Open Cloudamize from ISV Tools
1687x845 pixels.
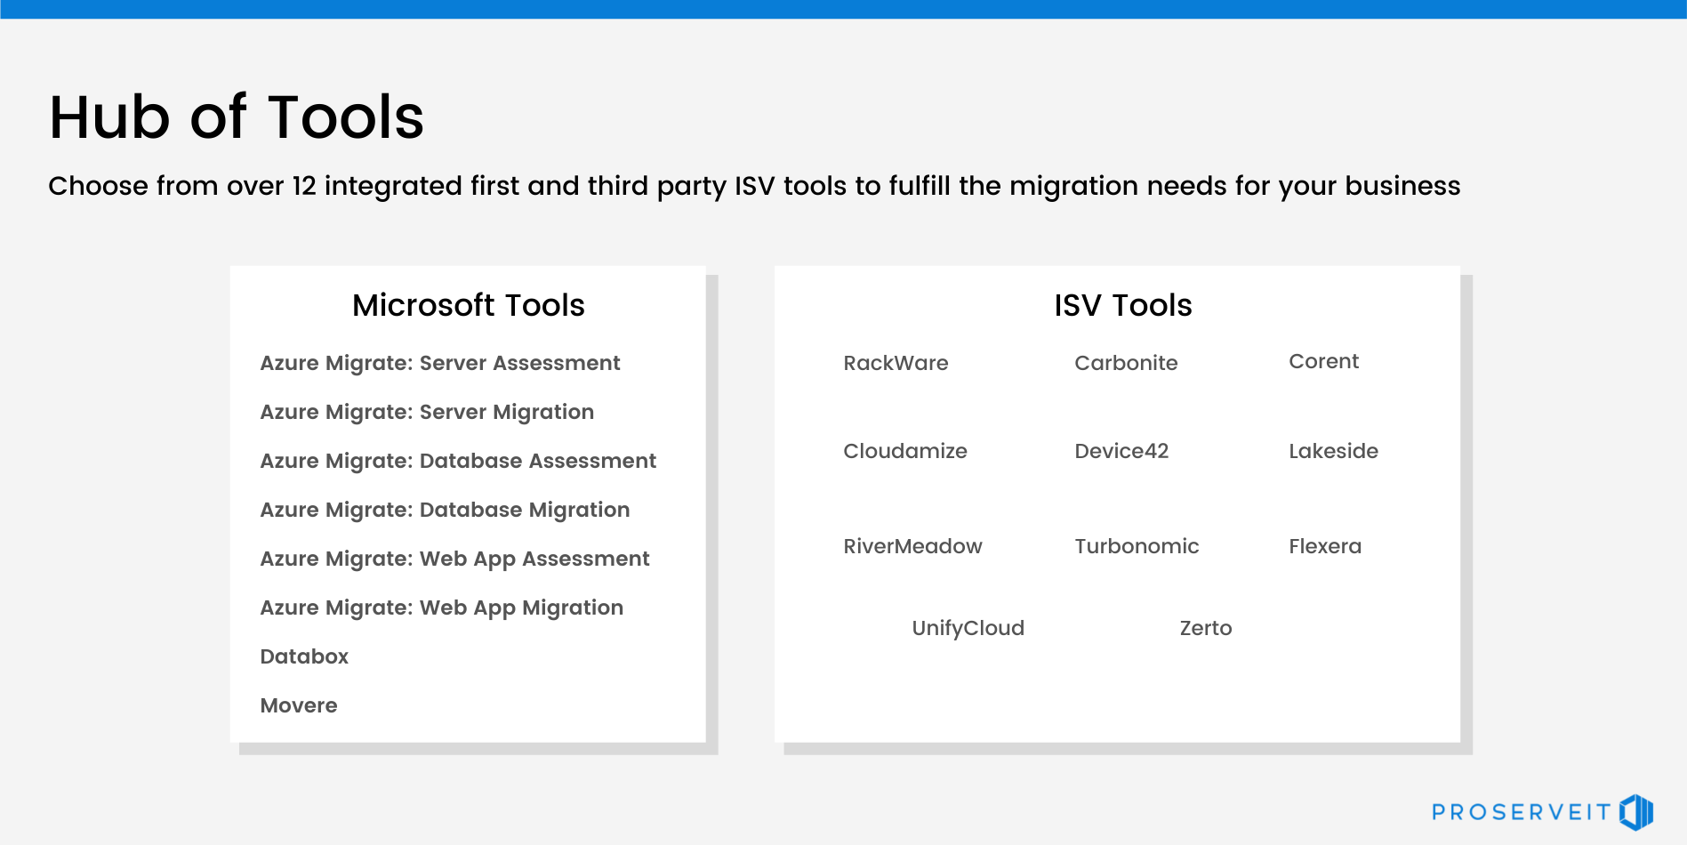tap(904, 451)
